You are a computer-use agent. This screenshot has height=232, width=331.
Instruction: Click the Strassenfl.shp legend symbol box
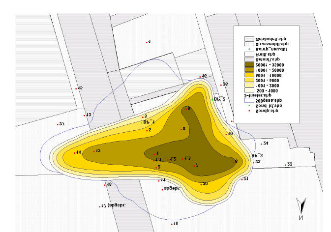tap(249, 44)
